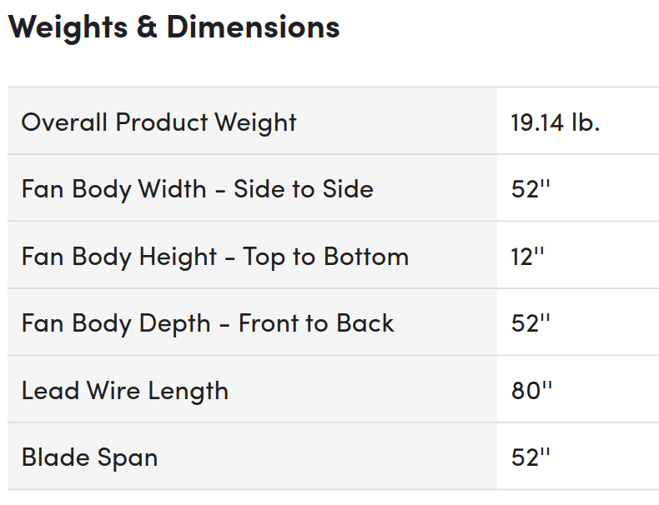This screenshot has width=659, height=505.
Task: Select the 52'' value for Fan Body Depth
Action: tap(531, 323)
